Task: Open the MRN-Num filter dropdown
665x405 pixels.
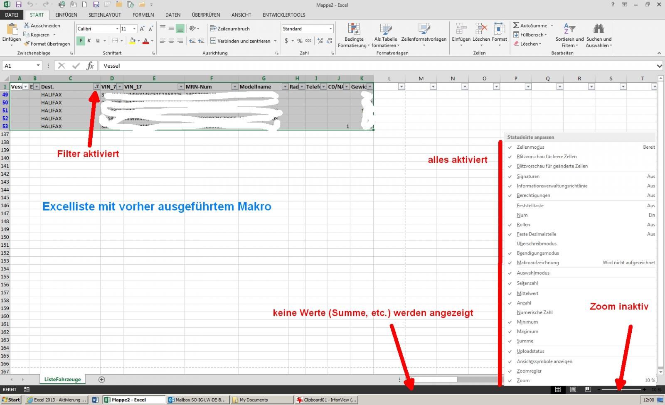Action: [234, 87]
